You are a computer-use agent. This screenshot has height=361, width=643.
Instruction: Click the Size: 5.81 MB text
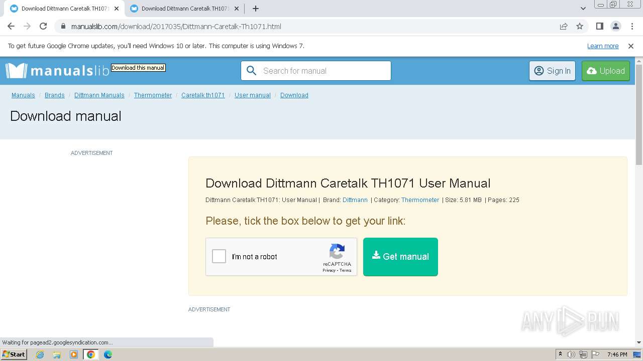pyautogui.click(x=463, y=200)
